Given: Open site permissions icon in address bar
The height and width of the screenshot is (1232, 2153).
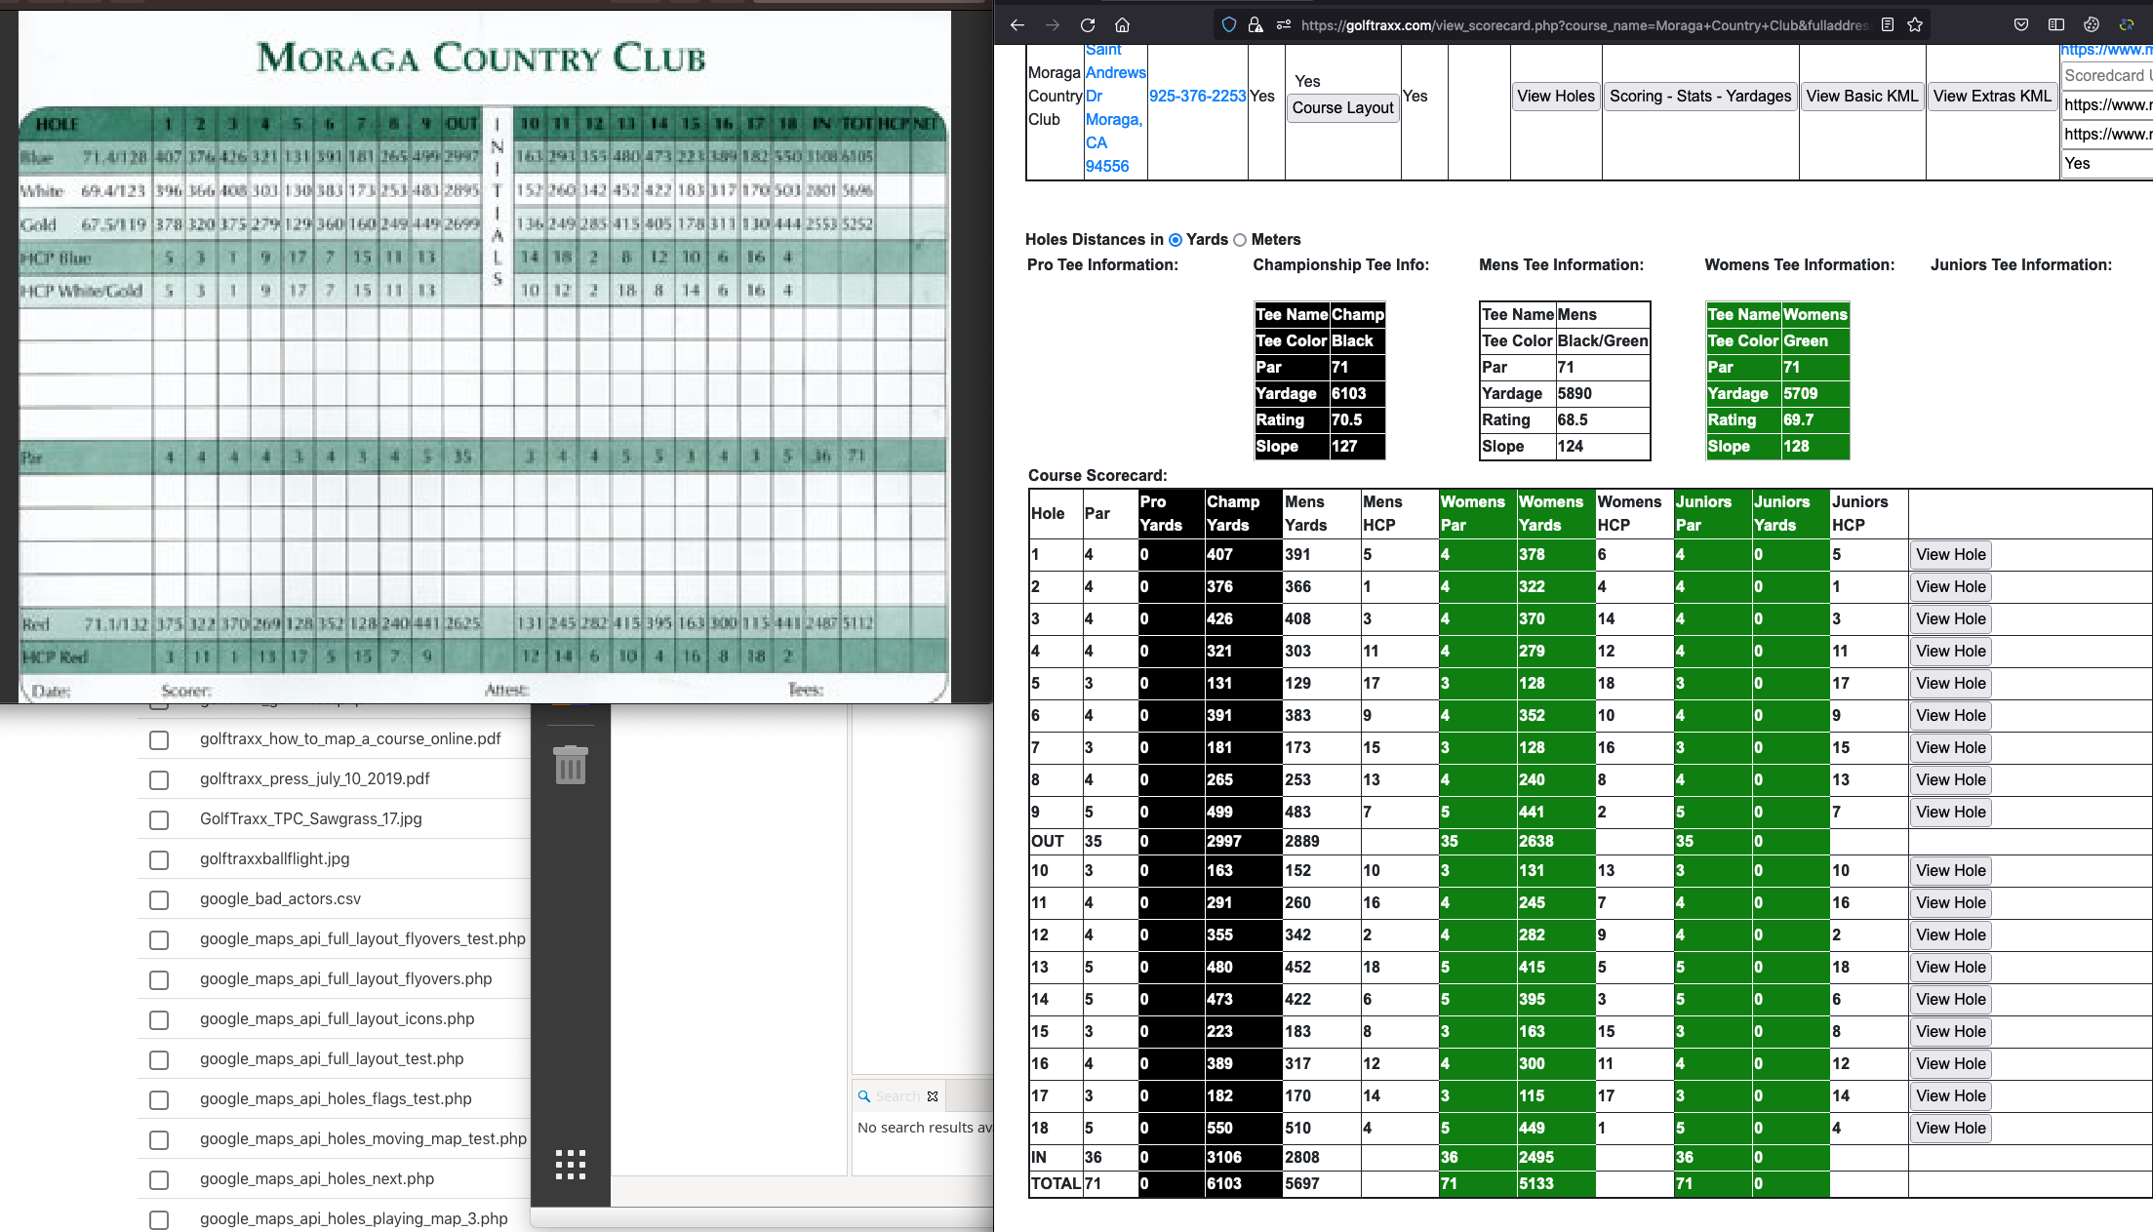Looking at the screenshot, I should 1283,25.
